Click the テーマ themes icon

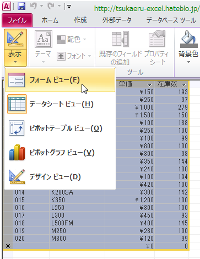[x=44, y=39]
